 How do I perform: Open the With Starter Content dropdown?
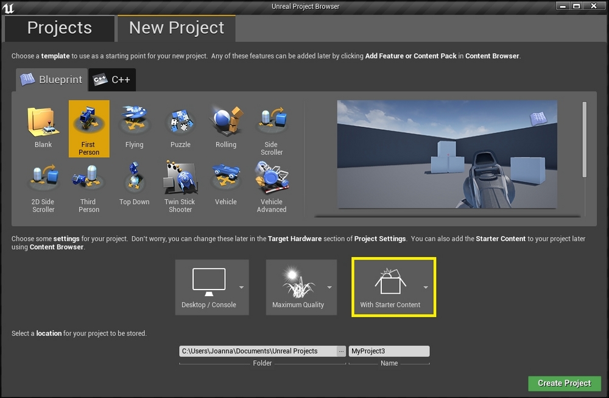click(426, 287)
